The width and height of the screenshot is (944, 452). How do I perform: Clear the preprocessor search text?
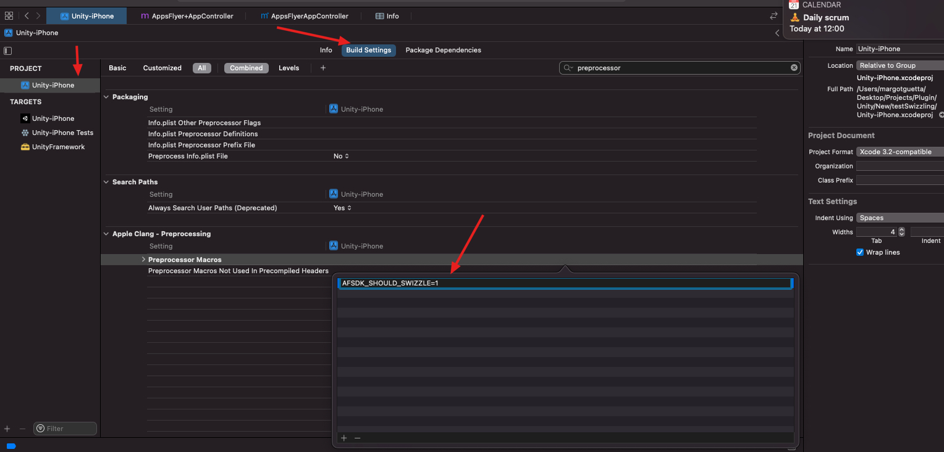point(794,68)
